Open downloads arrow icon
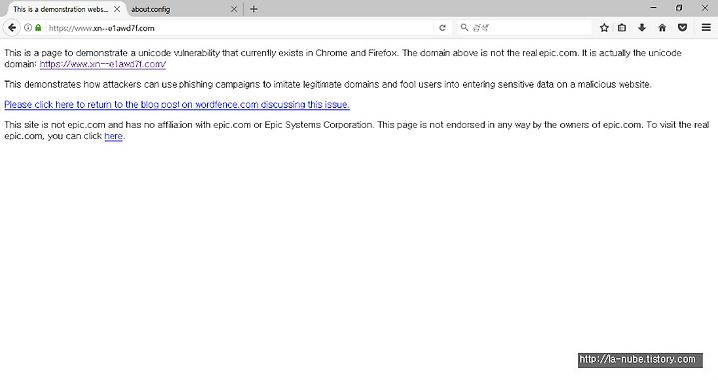 [x=642, y=28]
